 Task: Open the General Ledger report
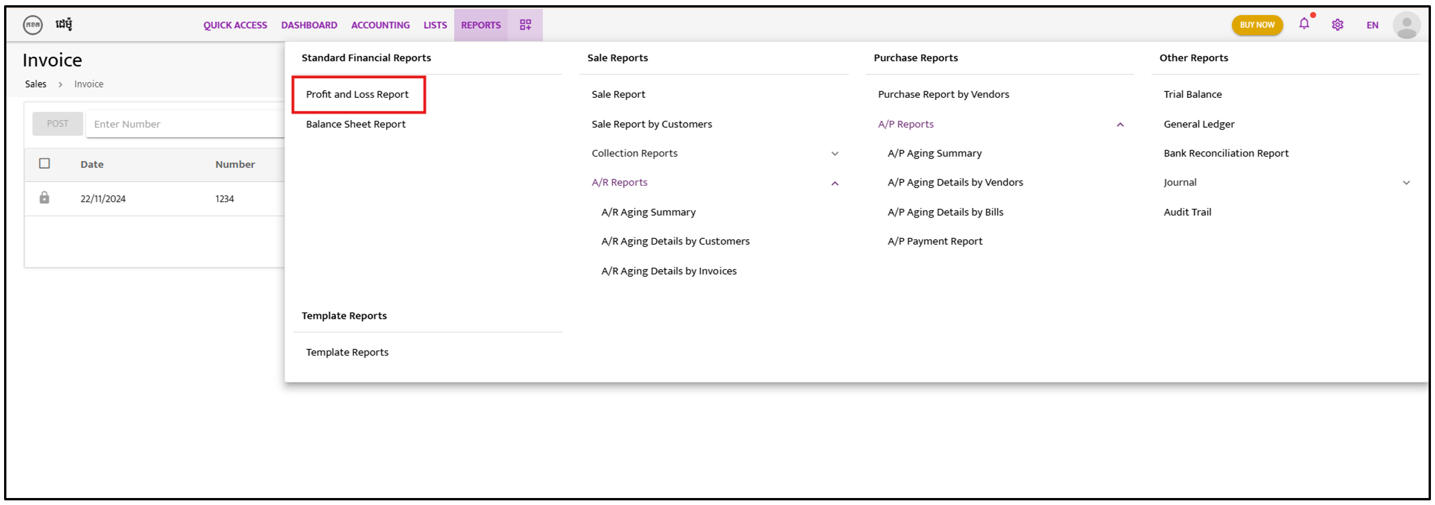point(1199,124)
